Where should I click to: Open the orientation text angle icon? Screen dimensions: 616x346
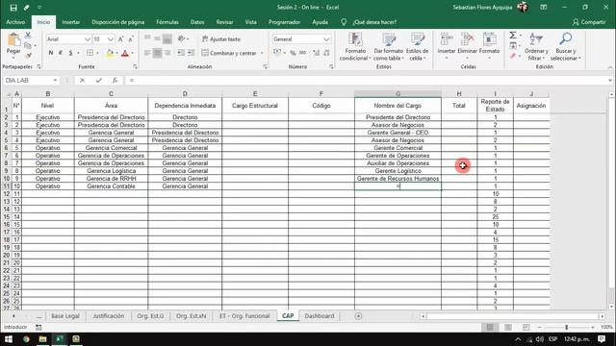pos(181,38)
